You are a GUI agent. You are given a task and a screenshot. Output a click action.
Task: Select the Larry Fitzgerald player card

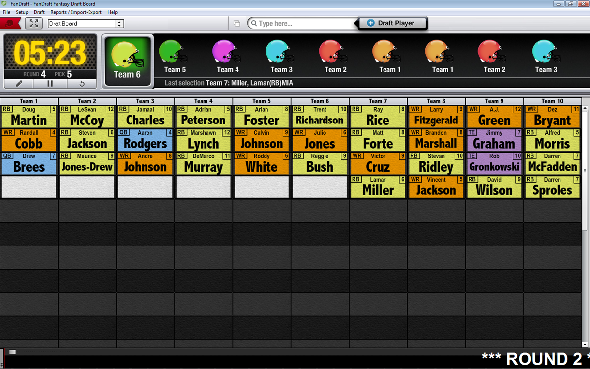436,117
